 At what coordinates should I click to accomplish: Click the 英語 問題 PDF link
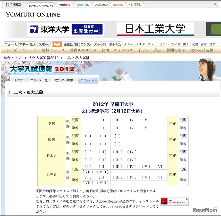coord(183,120)
